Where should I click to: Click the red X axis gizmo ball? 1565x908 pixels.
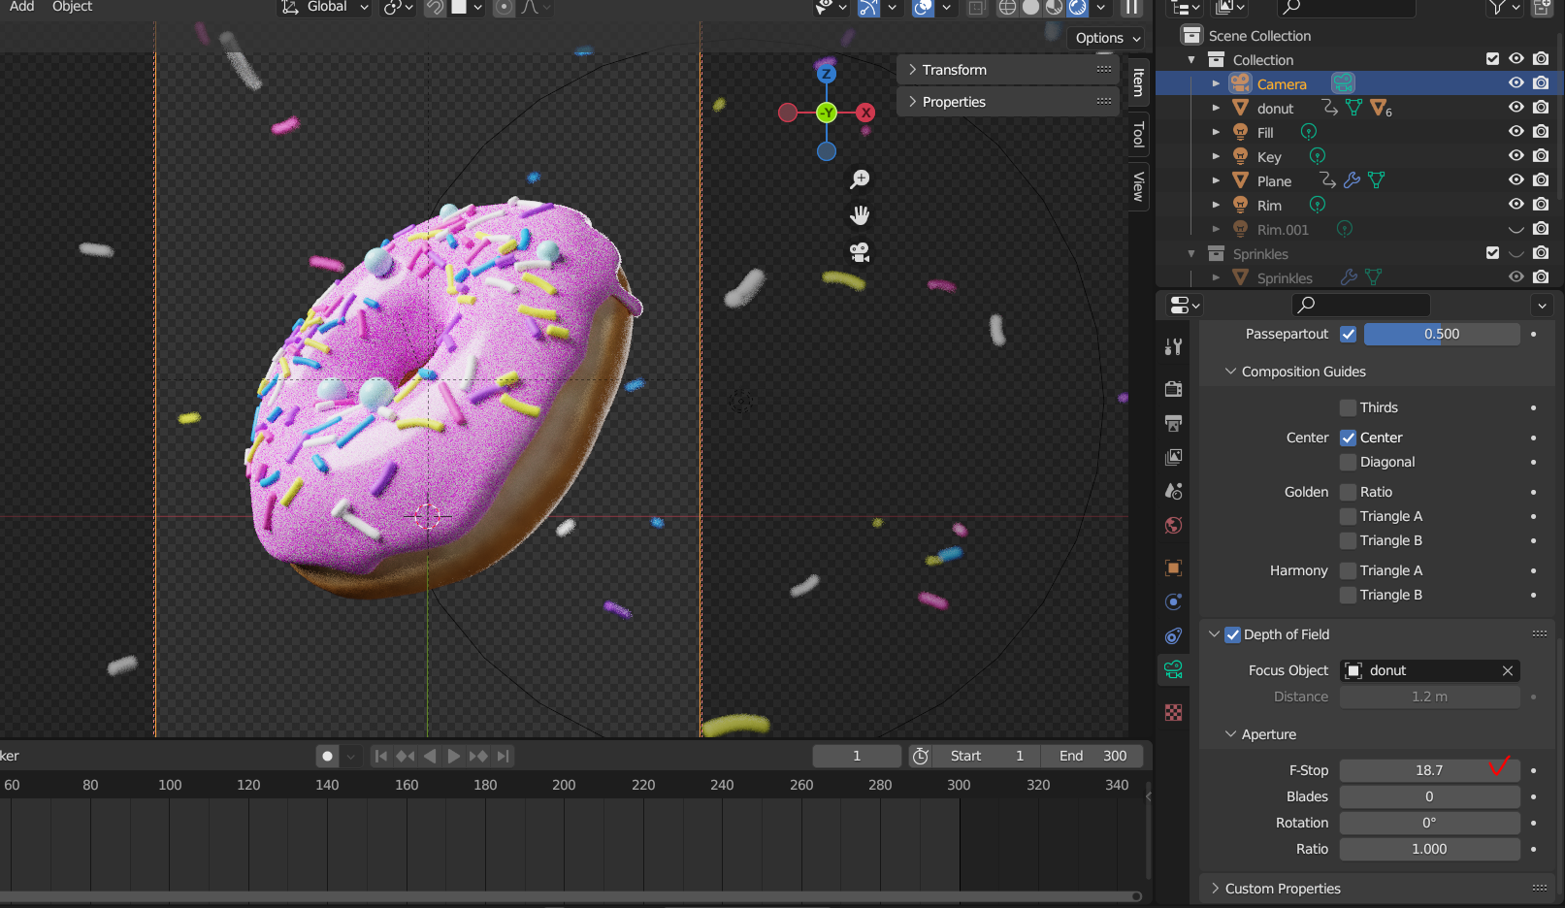865,113
